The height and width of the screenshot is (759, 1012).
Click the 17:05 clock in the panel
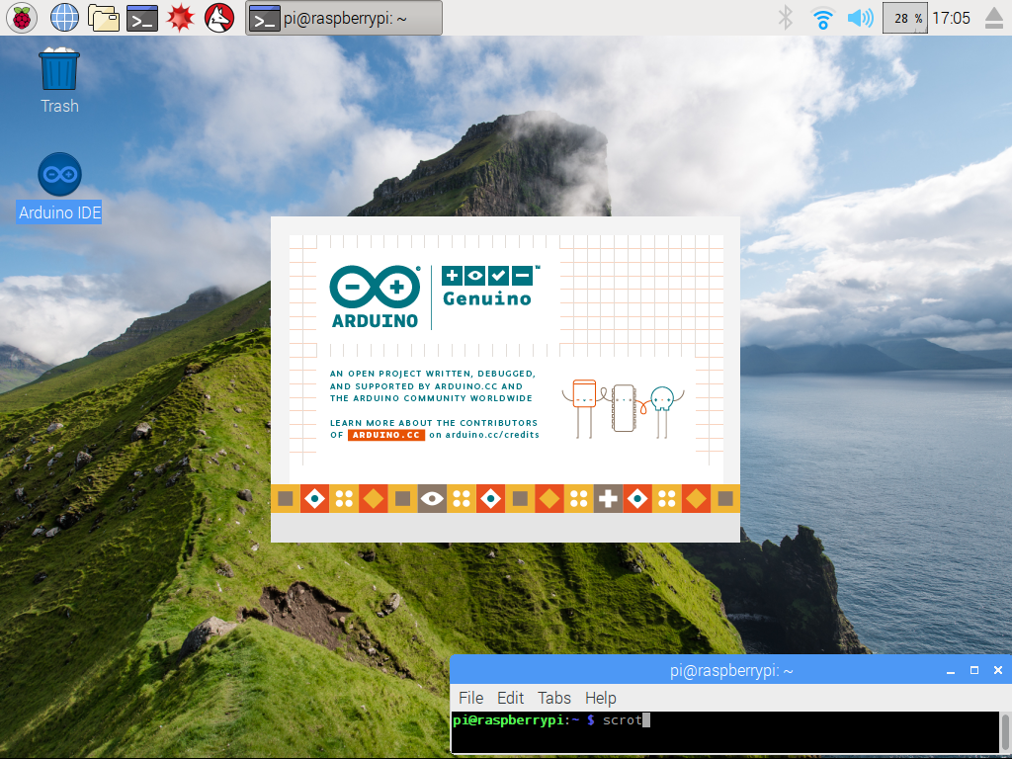951,18
